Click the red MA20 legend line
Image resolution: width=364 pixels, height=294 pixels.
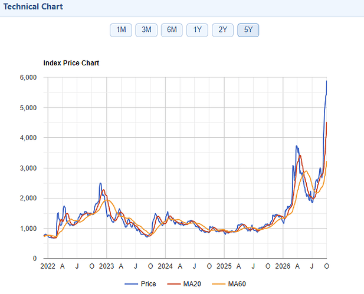pyautogui.click(x=173, y=284)
